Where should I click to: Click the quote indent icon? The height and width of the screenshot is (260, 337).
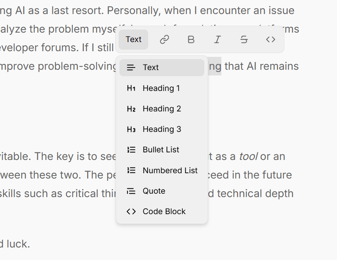pos(131,191)
